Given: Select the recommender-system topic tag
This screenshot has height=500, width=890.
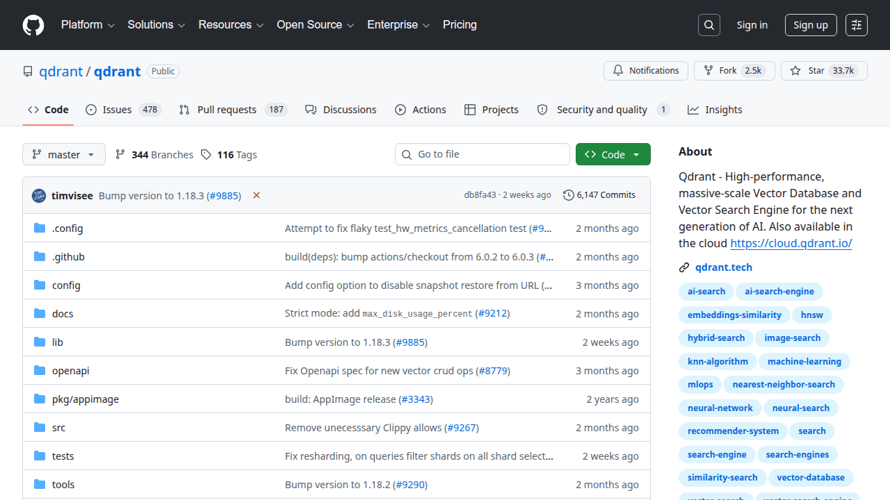Looking at the screenshot, I should (734, 431).
